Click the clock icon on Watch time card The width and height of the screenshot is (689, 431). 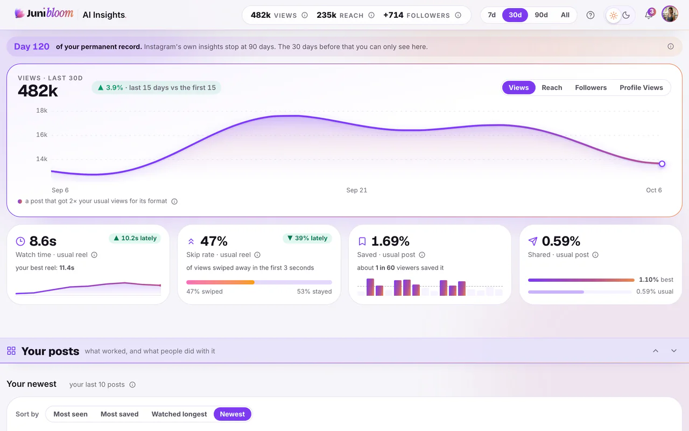(20, 241)
